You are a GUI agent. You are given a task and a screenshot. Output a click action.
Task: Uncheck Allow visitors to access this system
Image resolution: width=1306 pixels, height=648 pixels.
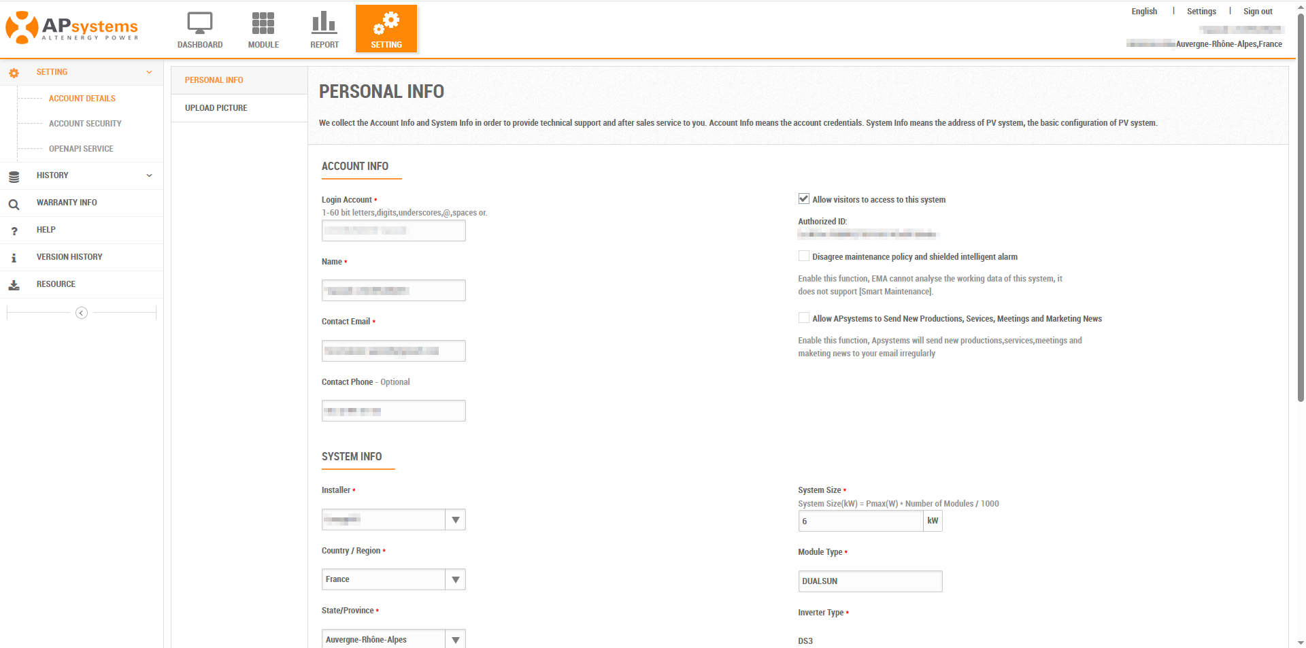click(x=803, y=199)
